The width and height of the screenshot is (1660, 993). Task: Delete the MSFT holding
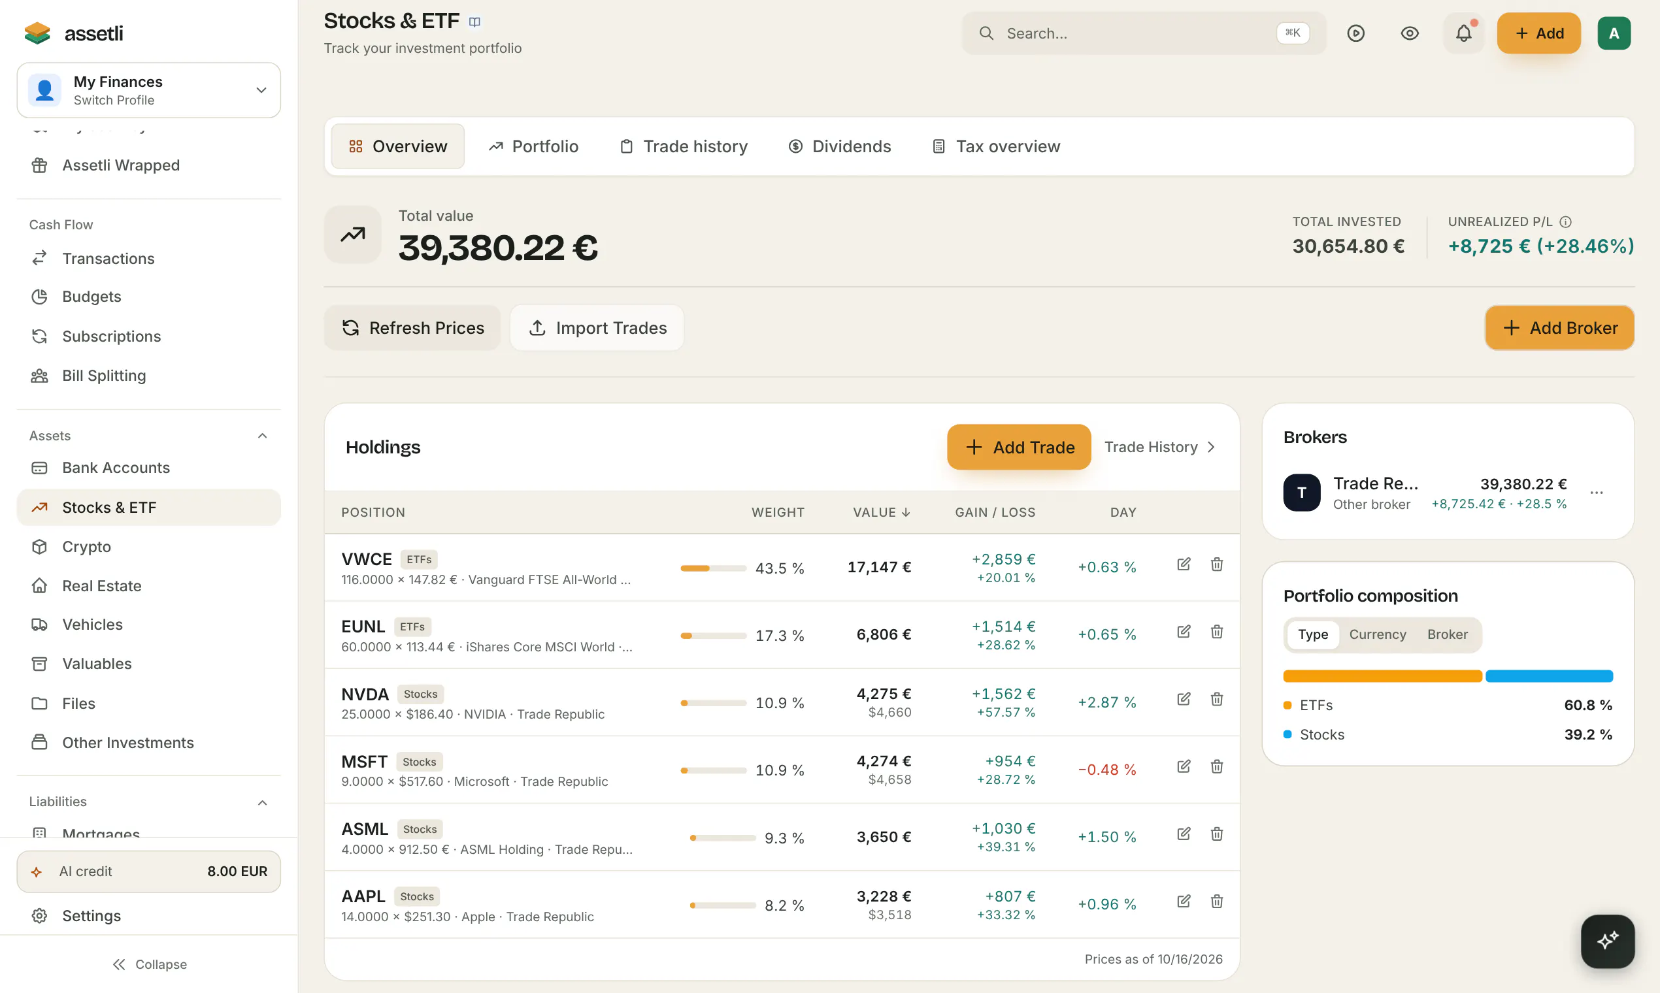(x=1216, y=766)
